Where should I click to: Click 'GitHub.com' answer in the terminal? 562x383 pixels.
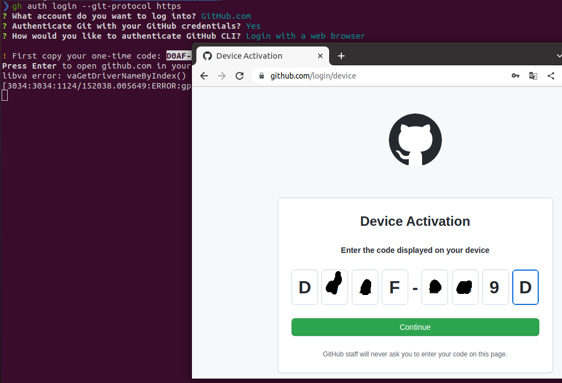tap(226, 16)
